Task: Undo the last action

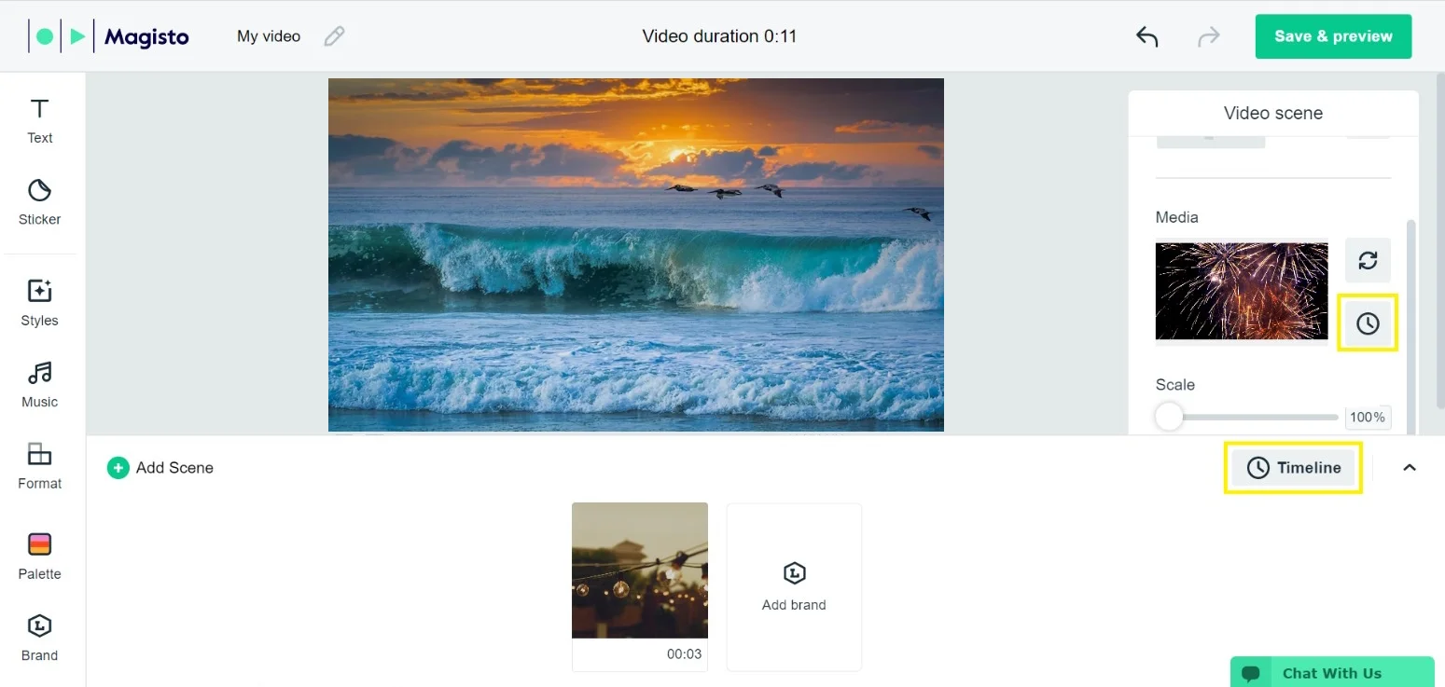Action: click(x=1146, y=36)
